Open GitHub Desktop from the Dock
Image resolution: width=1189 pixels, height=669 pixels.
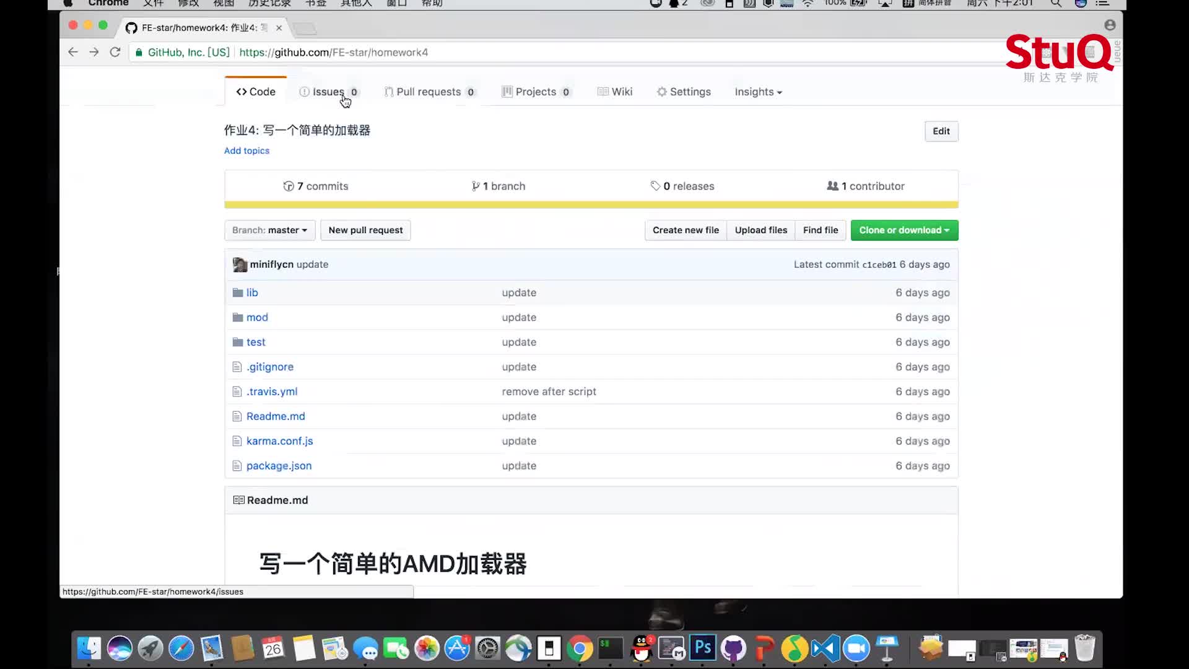click(733, 649)
